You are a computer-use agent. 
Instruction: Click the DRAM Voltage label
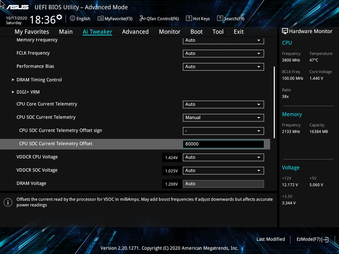31,183
